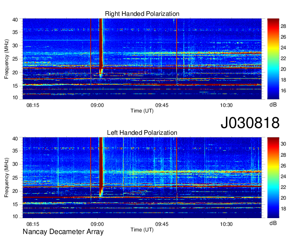Image resolution: width=291 pixels, height=237 pixels.
Task: Click the '20' frequency tick on the bottom plot
Action: coord(15,191)
